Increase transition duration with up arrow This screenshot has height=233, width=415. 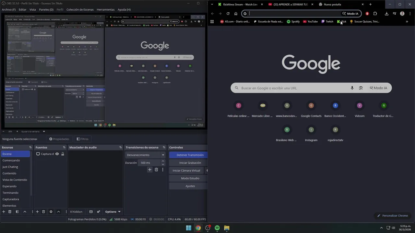tap(163, 161)
